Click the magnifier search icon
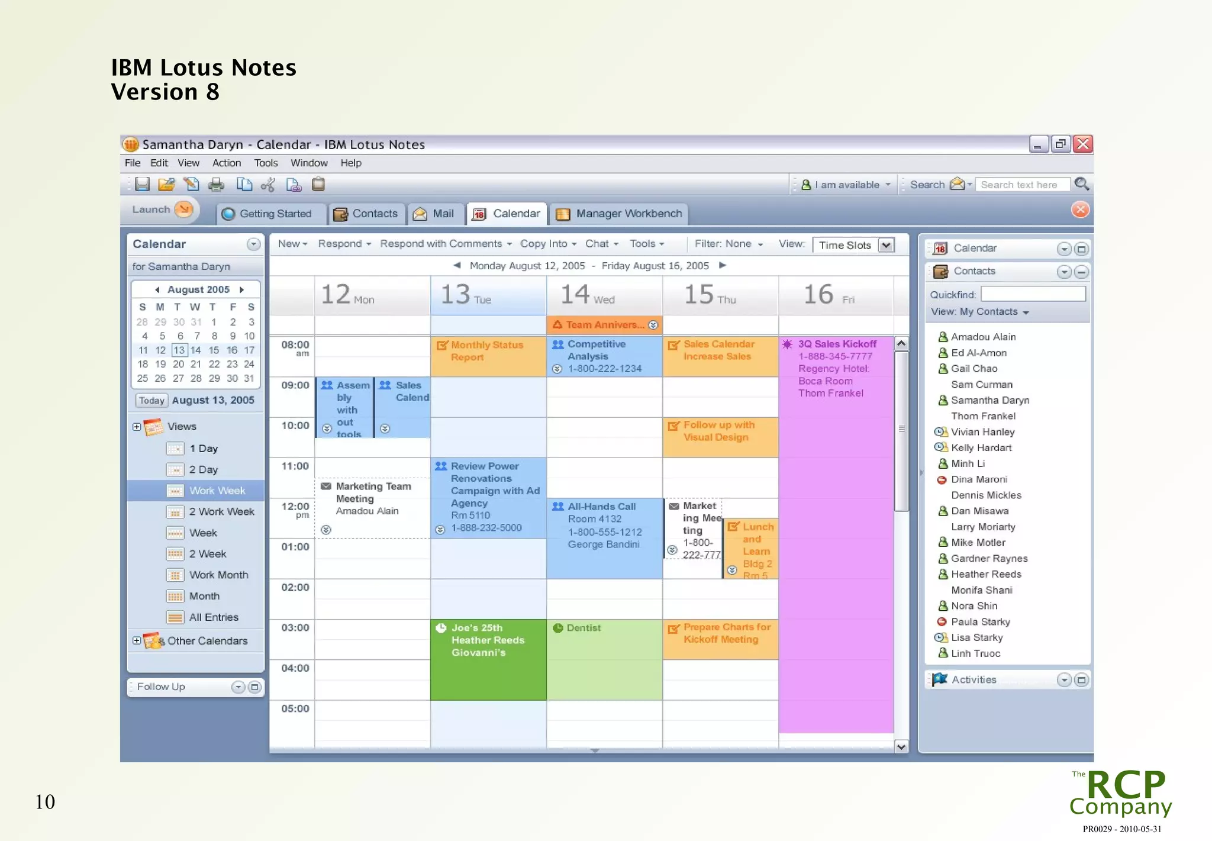The height and width of the screenshot is (841, 1212). coord(1082,184)
